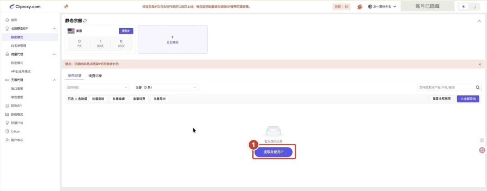Image resolution: width=487 pixels, height=191 pixels.
Task: Click the 无限代理 infinity icon
Action: tap(7, 80)
